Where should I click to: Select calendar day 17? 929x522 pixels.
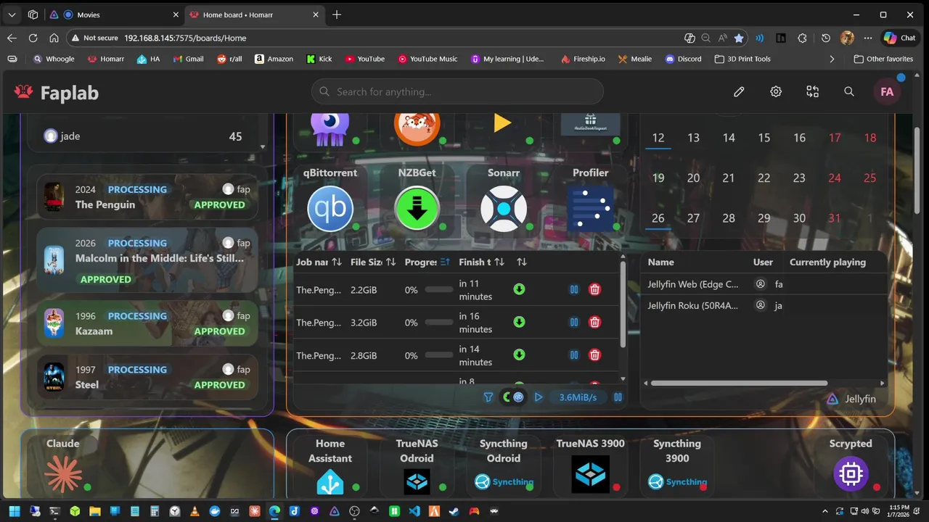coord(835,137)
